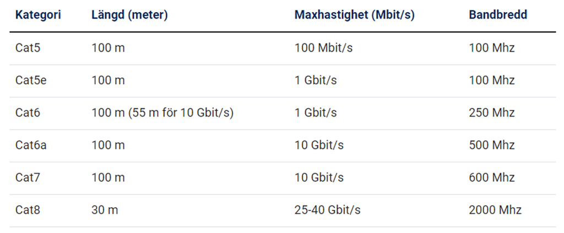Click the 100 Mbit/s speed cell
The height and width of the screenshot is (233, 564).
point(323,48)
